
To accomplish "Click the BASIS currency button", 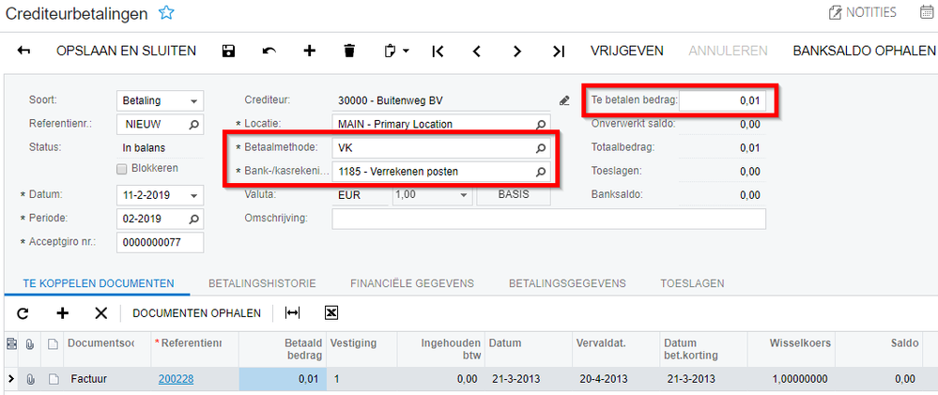I will click(x=514, y=195).
